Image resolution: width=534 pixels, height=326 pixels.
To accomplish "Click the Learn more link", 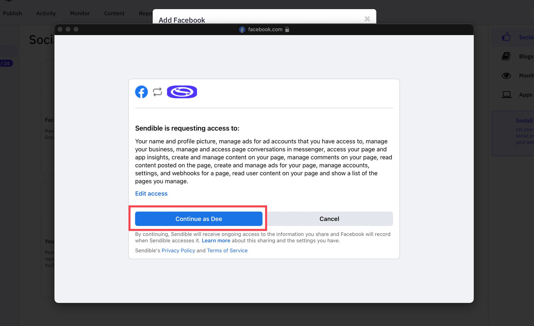I will [x=216, y=240].
